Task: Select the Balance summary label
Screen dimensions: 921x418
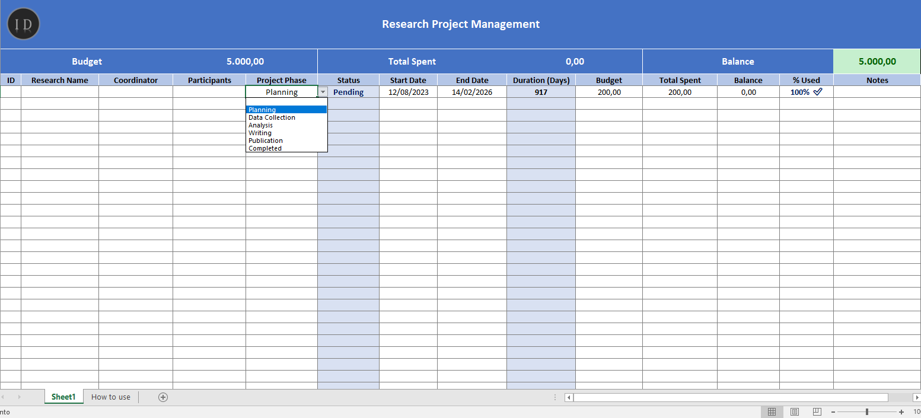Action: click(738, 62)
